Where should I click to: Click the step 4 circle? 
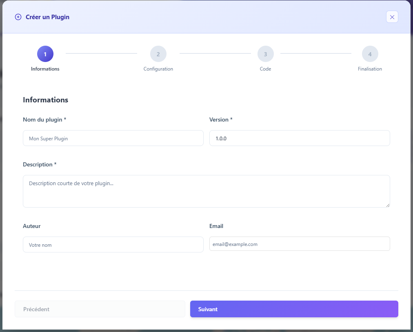pyautogui.click(x=370, y=54)
